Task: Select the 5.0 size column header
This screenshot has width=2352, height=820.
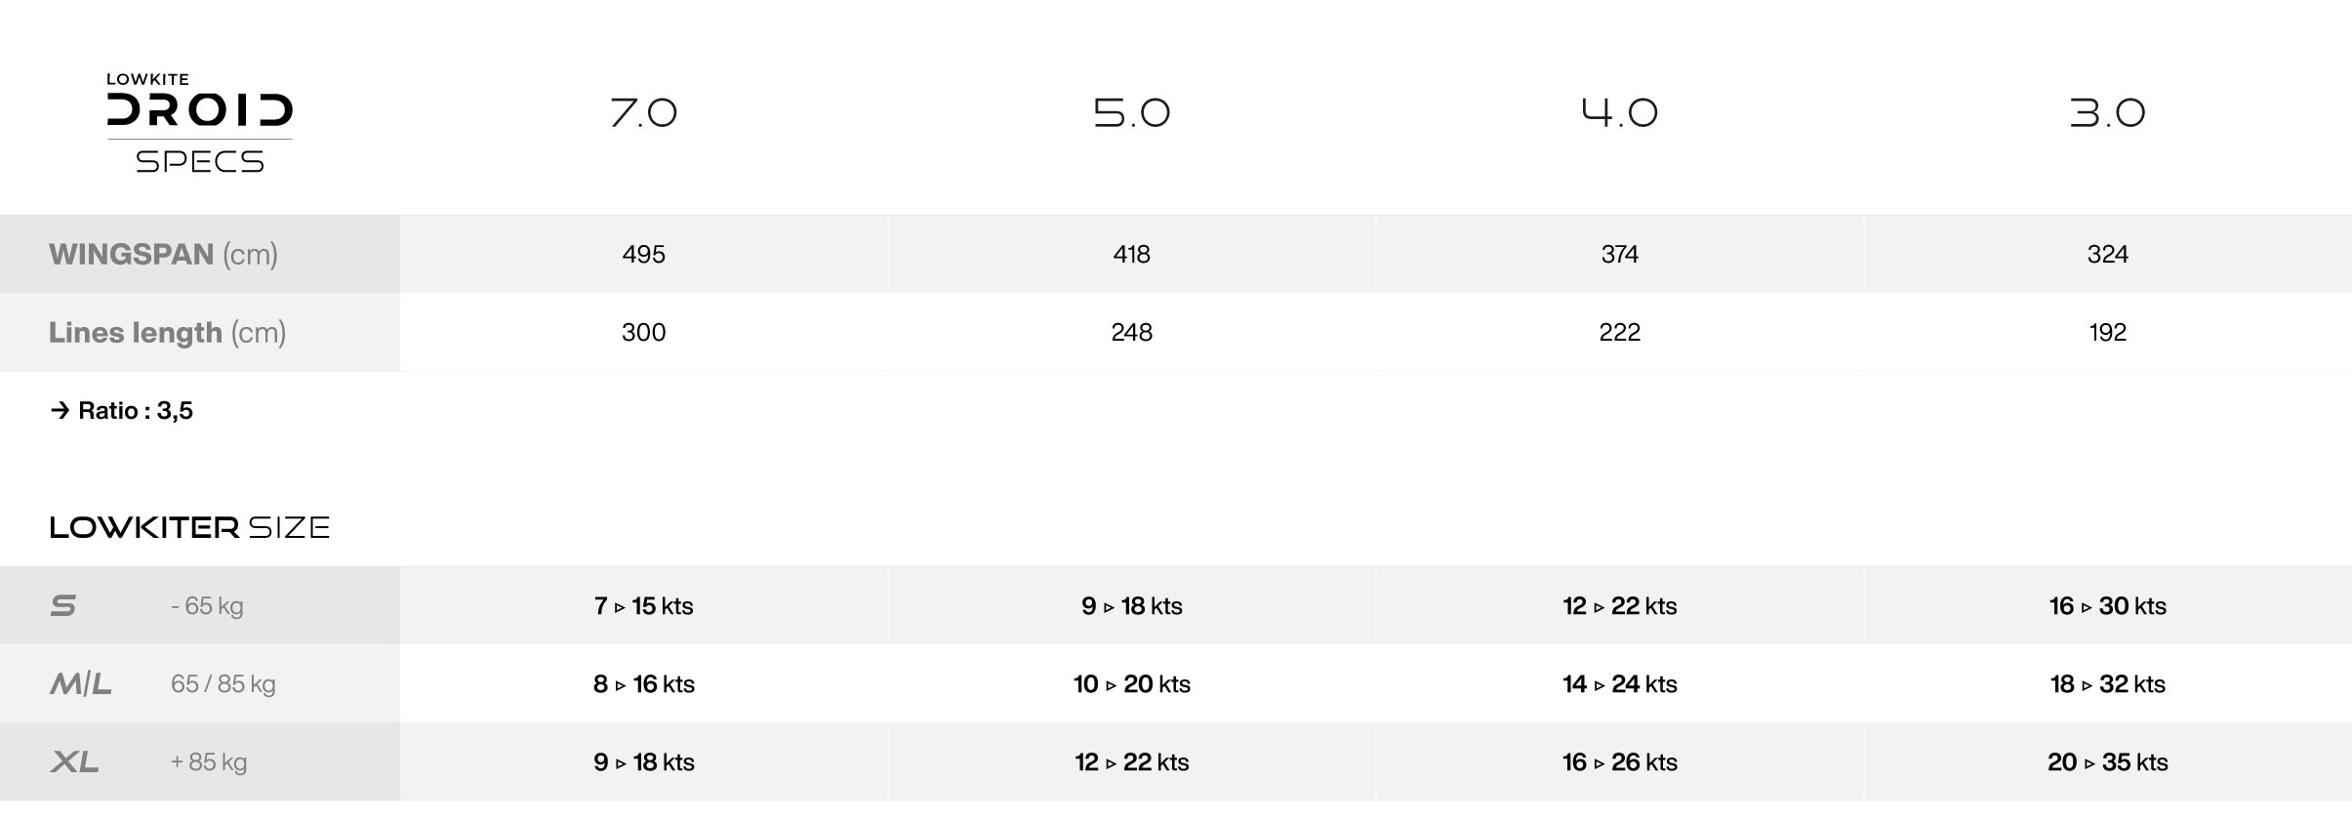Action: tap(1131, 113)
